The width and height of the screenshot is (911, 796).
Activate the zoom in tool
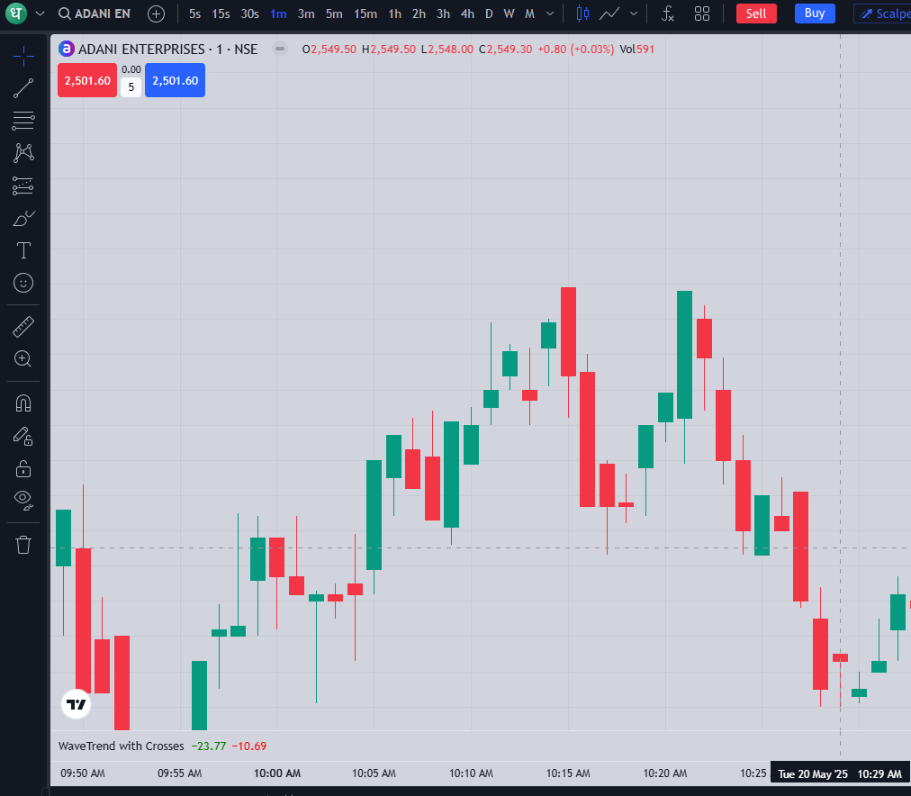[x=23, y=359]
